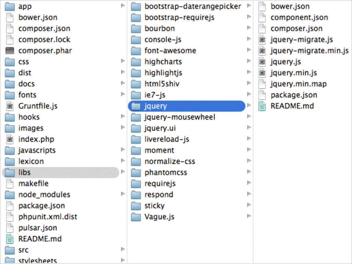The height and width of the screenshot is (264, 352).
Task: Click the css folder icon
Action: point(10,62)
